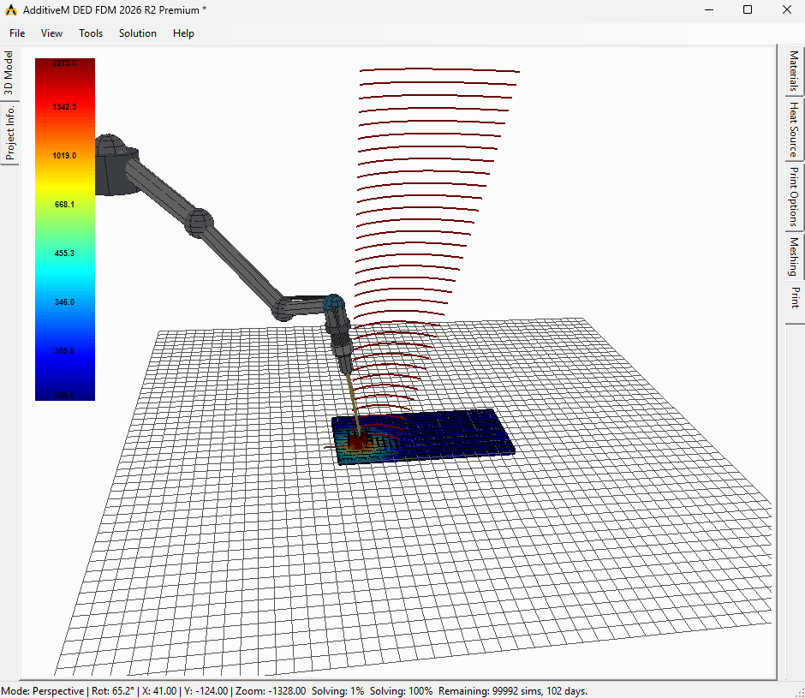Open the File menu
Image resolution: width=805 pixels, height=698 pixels.
[17, 33]
